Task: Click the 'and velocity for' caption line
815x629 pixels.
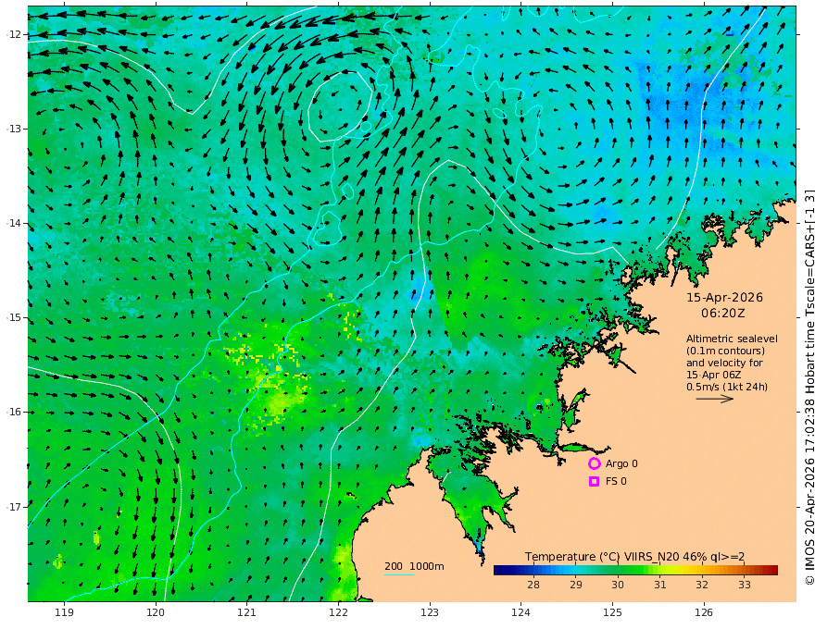Action: pyautogui.click(x=724, y=363)
